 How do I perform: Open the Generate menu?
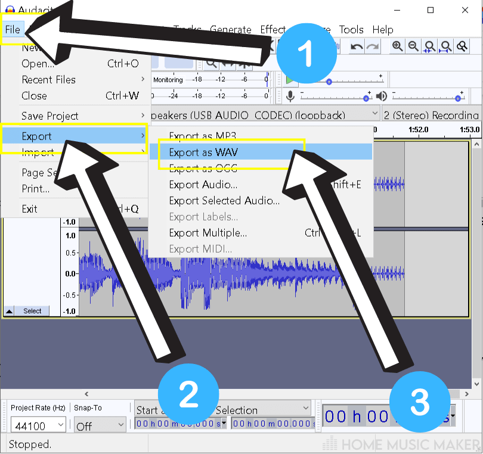pos(231,30)
